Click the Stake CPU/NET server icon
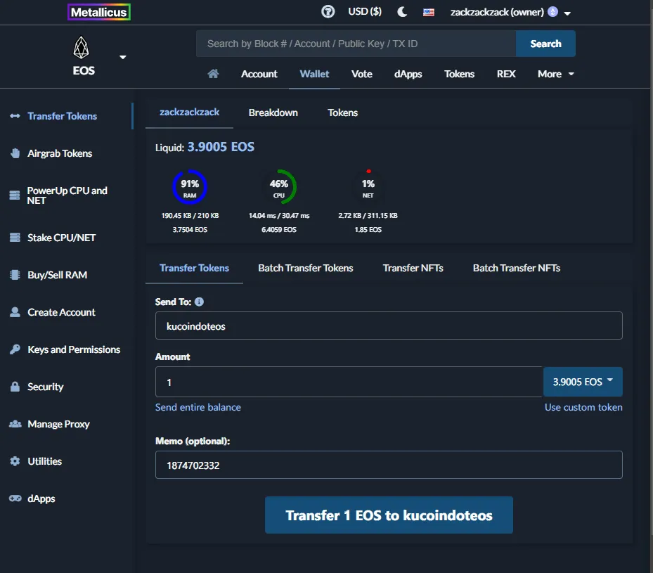The height and width of the screenshot is (573, 653). pyautogui.click(x=15, y=238)
